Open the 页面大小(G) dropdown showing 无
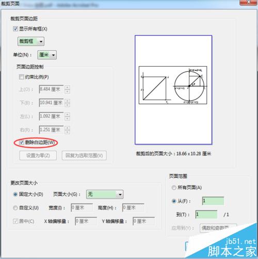 [105, 194]
